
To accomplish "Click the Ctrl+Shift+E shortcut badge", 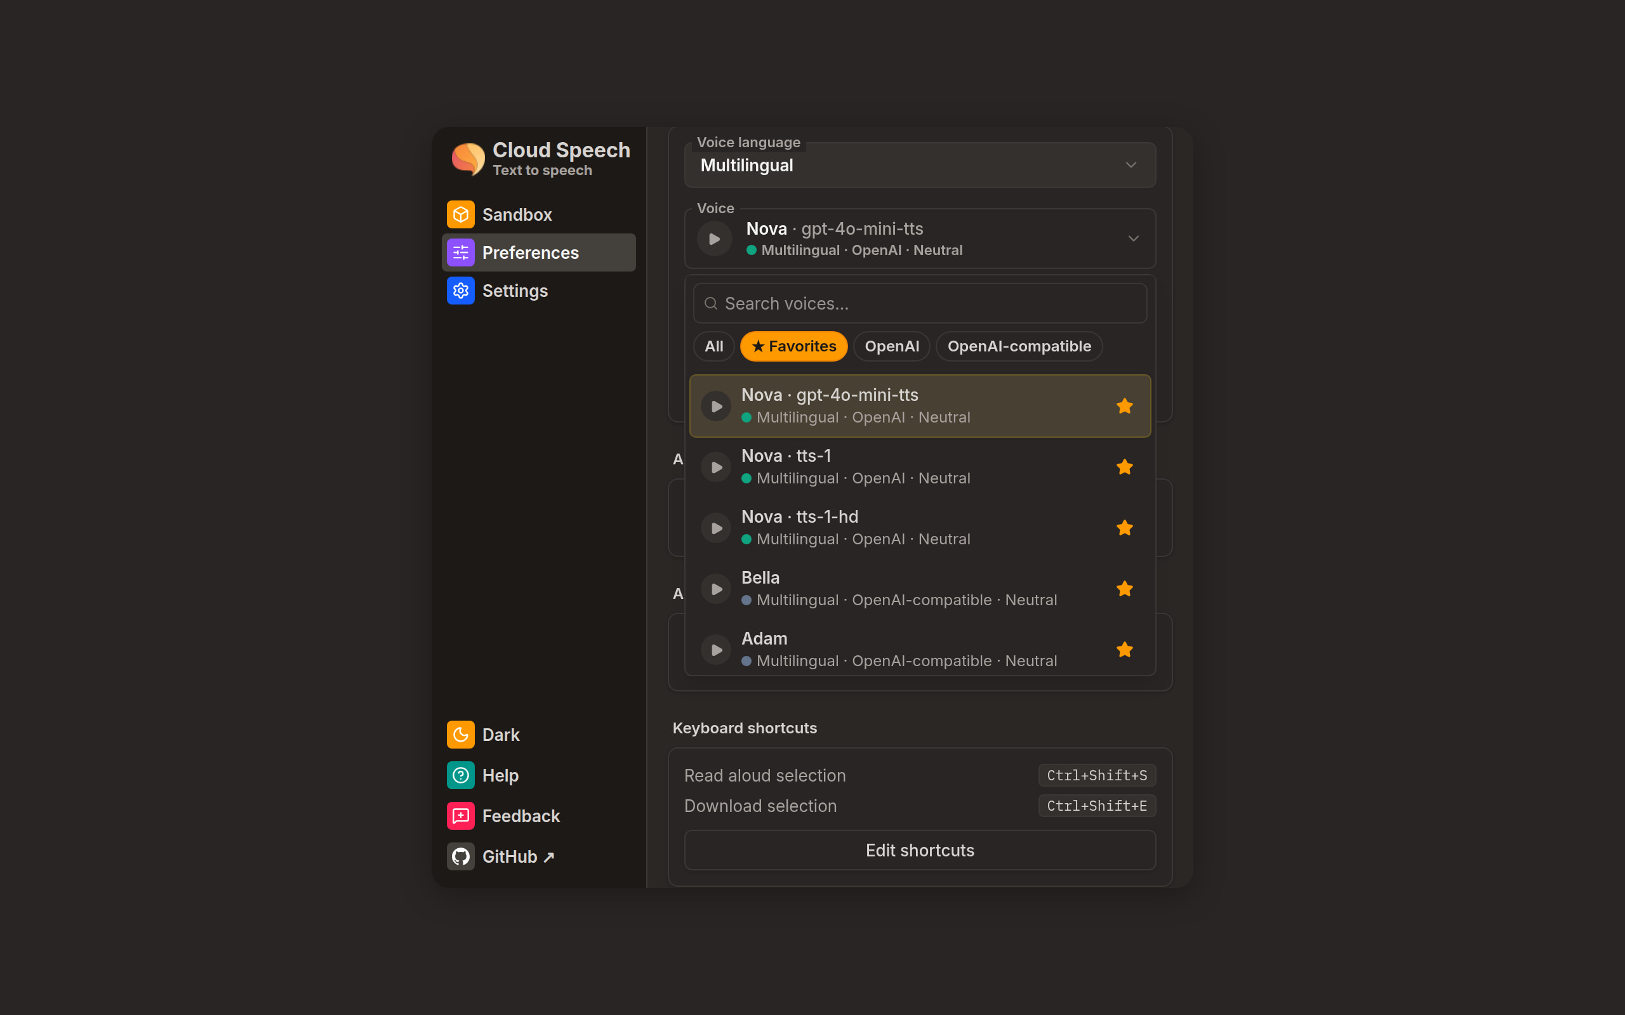I will (x=1096, y=806).
